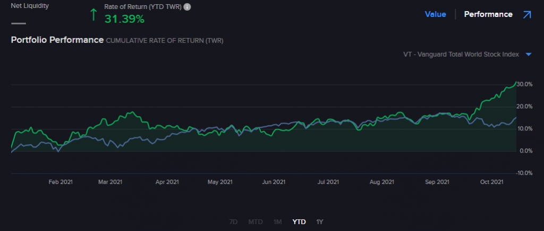
Task: Set the chart range to 1M
Action: [277, 221]
